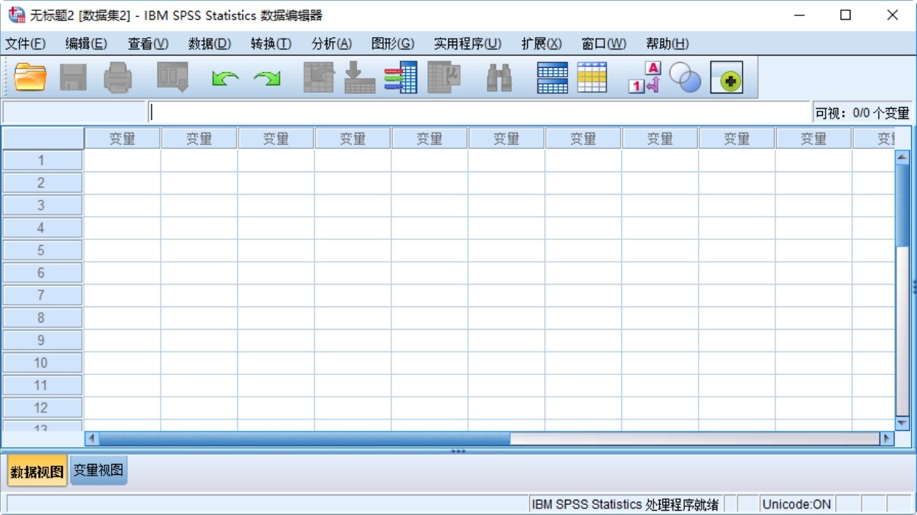Click vertical scrollbar down arrow
This screenshot has width=917, height=515.
click(x=902, y=422)
